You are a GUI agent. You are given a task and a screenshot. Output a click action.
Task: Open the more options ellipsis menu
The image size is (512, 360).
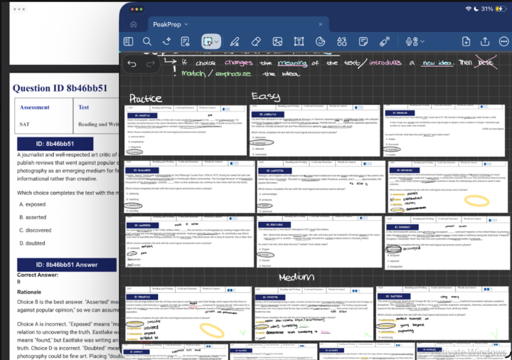click(x=504, y=41)
